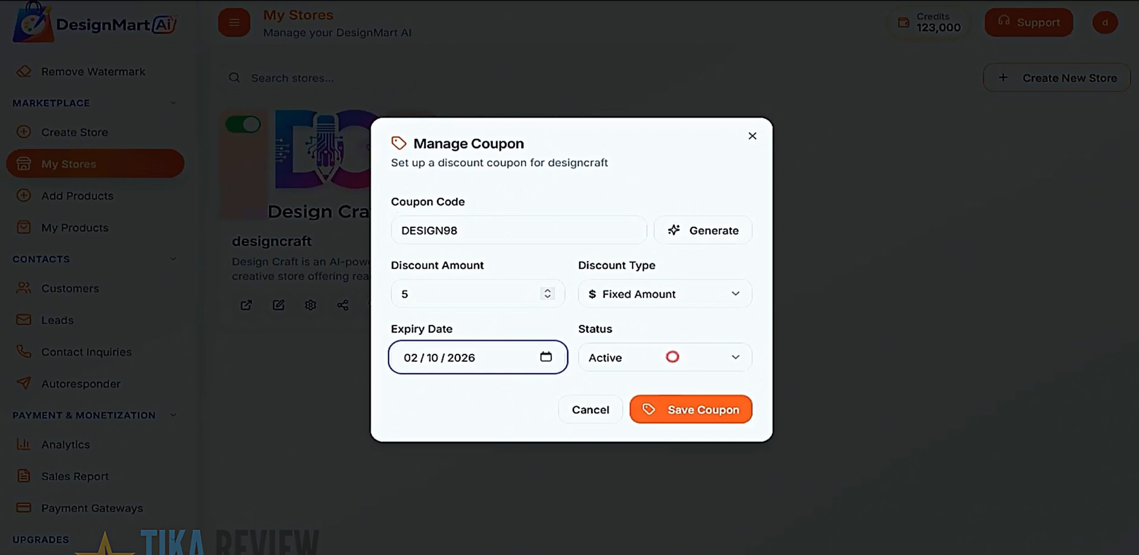Screen dimensions: 1139x555
Task: Open the CONTACTS section menu
Action: pos(173,259)
